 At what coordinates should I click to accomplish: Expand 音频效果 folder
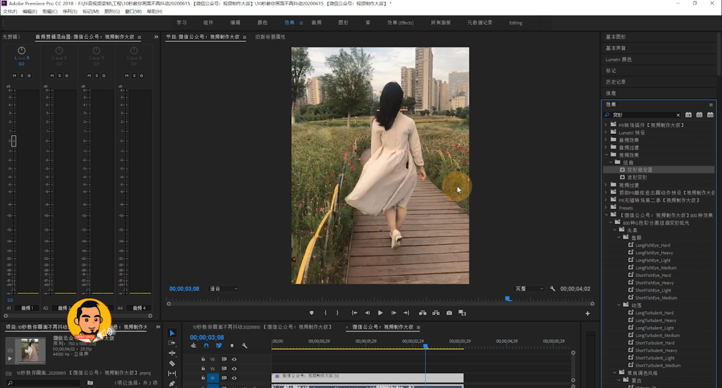(606, 140)
